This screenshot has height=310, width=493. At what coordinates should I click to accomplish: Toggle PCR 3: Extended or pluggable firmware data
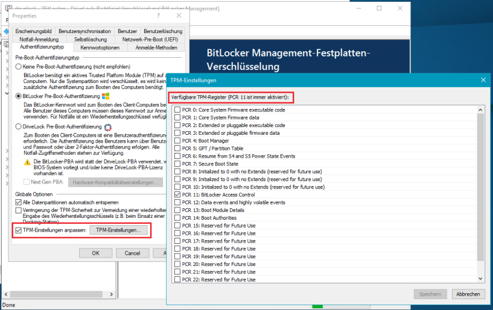pyautogui.click(x=177, y=132)
